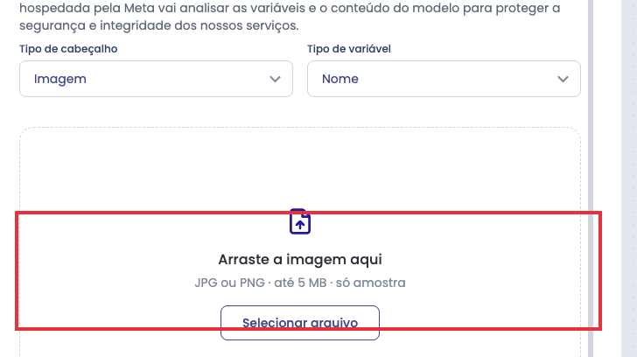
Task: Open the Imagem dropdown chevron
Action: [275, 80]
